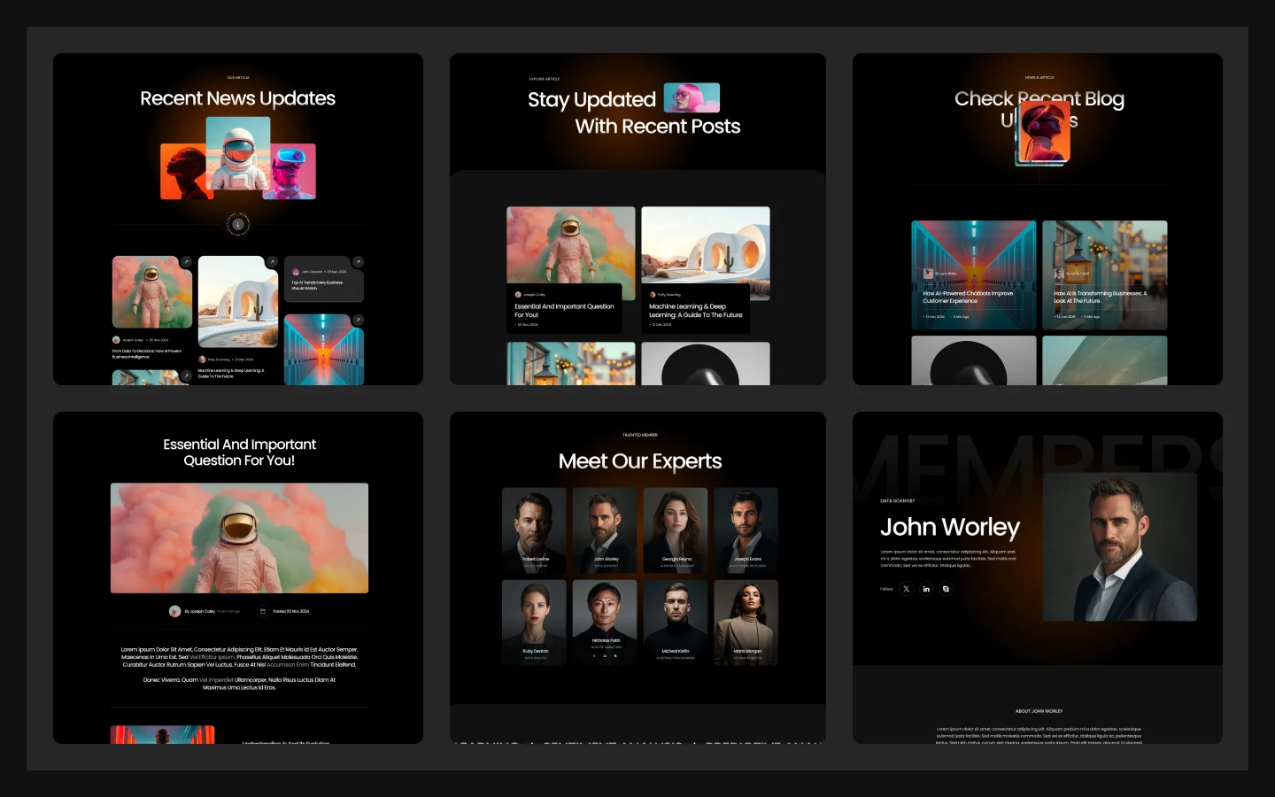This screenshot has height=797, width=1275.
Task: Click the arrow icon on the pink astronaut news card
Action: pyautogui.click(x=186, y=262)
